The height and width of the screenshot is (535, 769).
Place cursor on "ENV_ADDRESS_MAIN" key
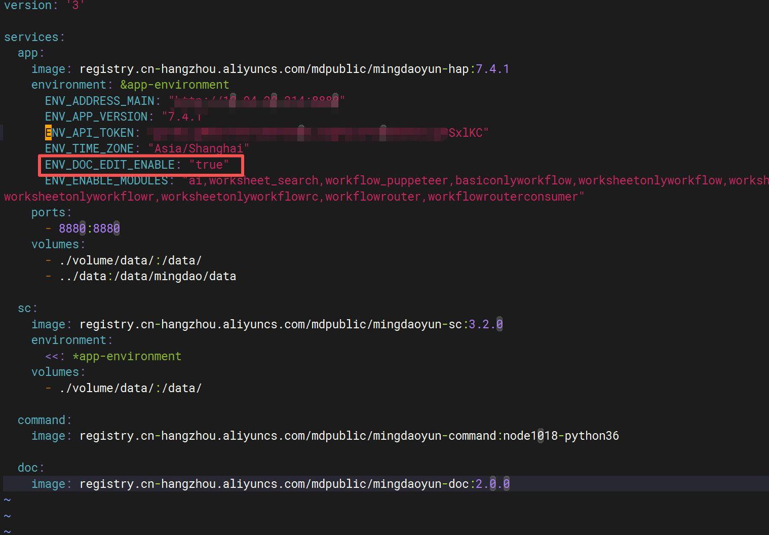click(x=100, y=101)
